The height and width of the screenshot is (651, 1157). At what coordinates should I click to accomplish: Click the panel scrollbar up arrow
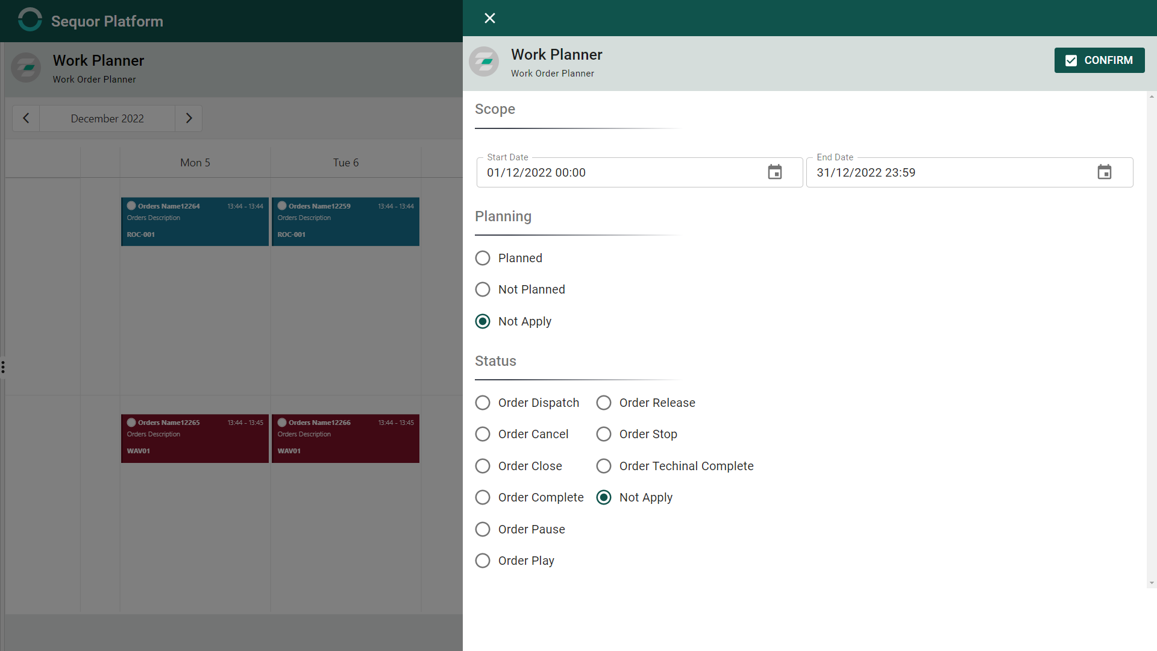1152,96
